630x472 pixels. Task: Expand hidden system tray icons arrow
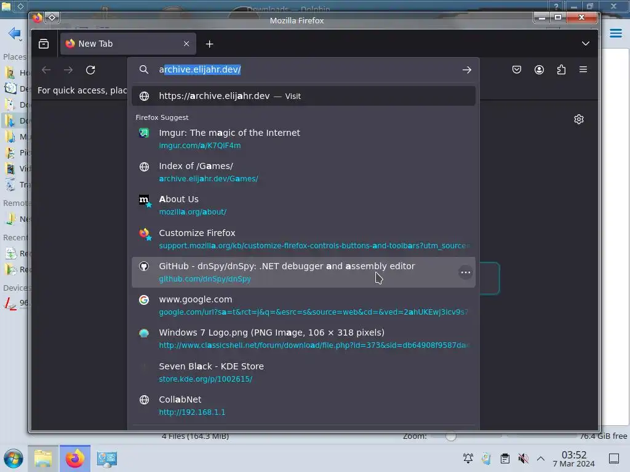[540, 458]
